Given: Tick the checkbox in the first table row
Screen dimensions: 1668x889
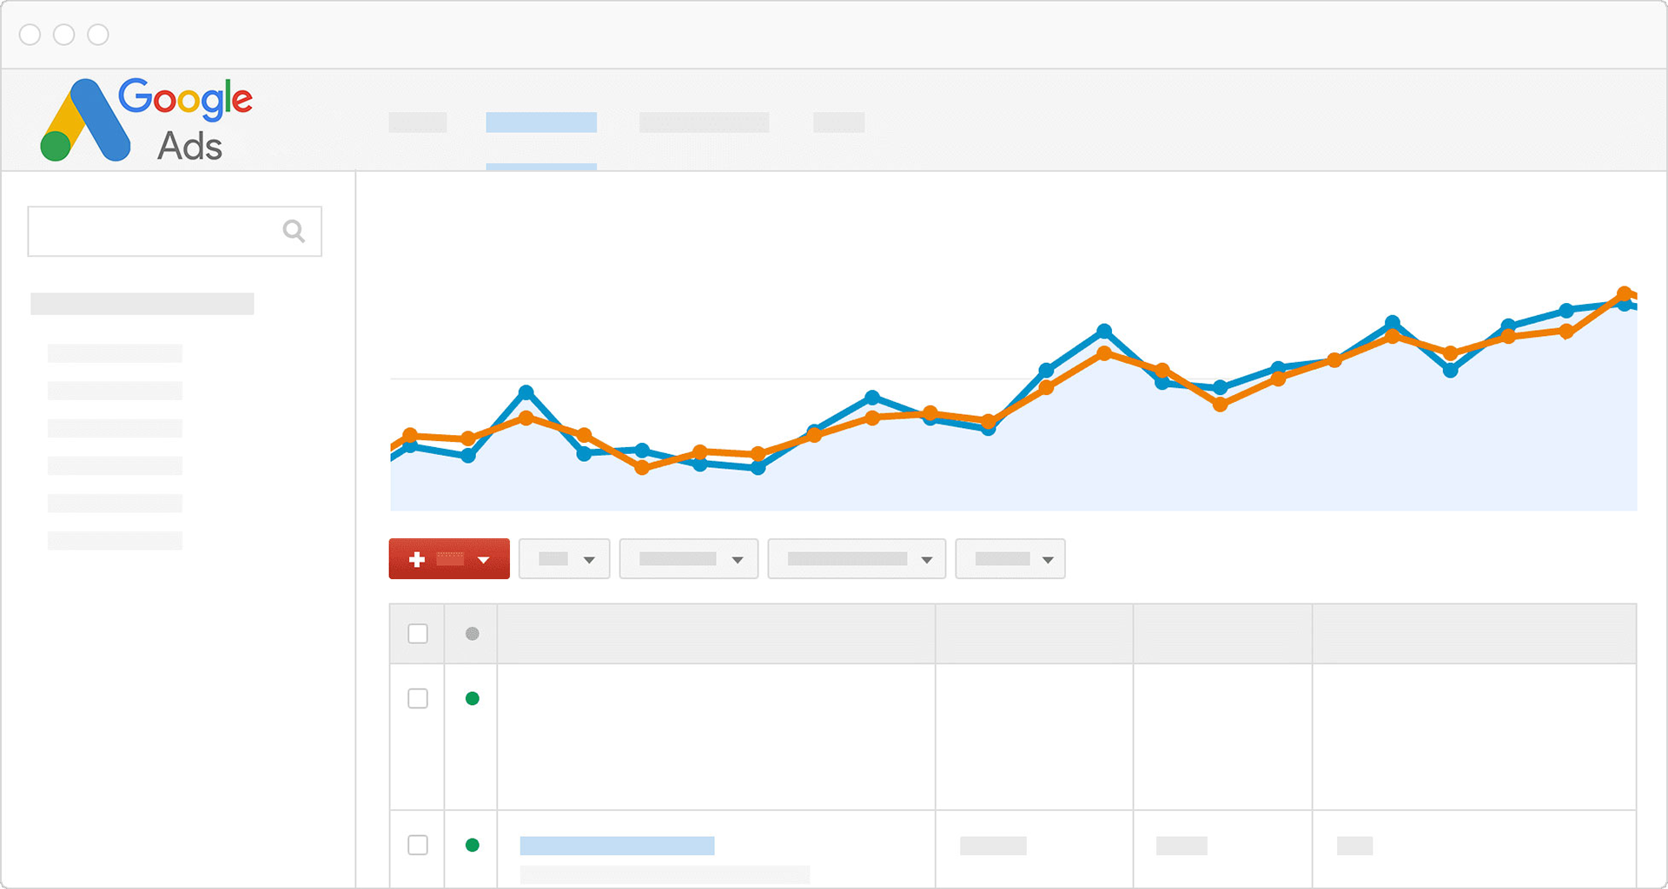Looking at the screenshot, I should [418, 699].
